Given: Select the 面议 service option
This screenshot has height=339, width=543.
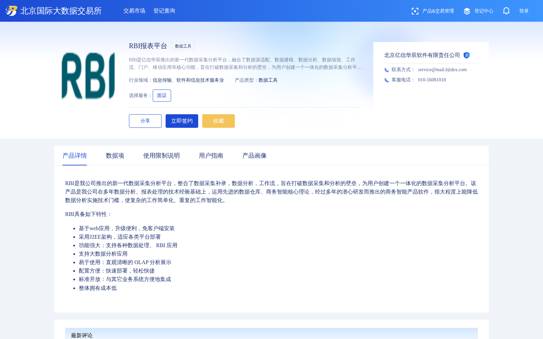Looking at the screenshot, I should pos(162,96).
